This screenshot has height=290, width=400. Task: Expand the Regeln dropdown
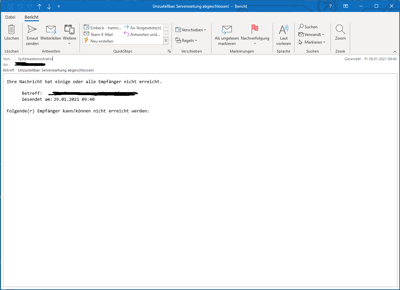tap(187, 40)
